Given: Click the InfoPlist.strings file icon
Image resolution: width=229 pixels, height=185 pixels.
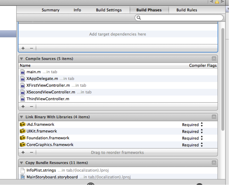Looking at the screenshot, I should click(x=23, y=170).
